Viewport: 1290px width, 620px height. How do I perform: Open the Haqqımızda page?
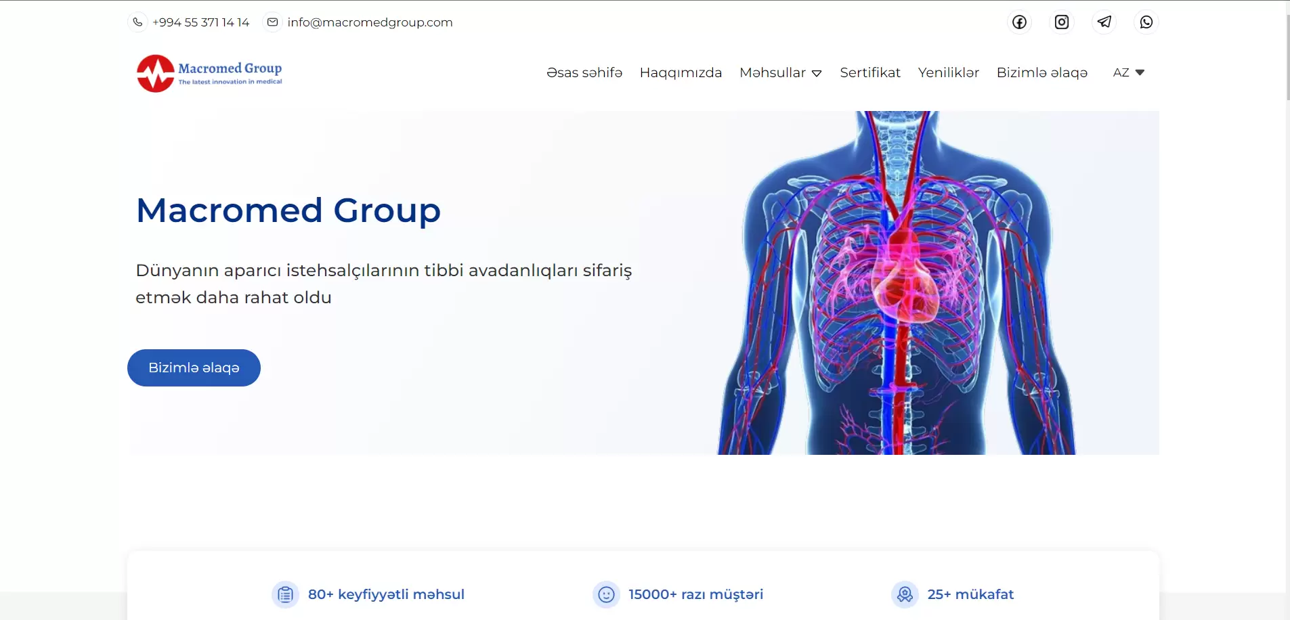pos(681,72)
